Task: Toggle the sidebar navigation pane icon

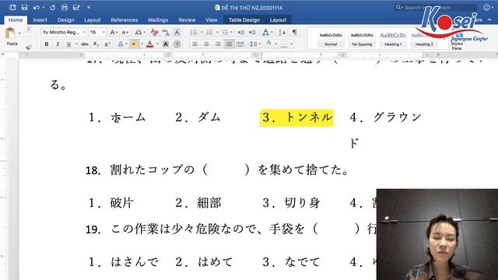Action: click(x=12, y=7)
